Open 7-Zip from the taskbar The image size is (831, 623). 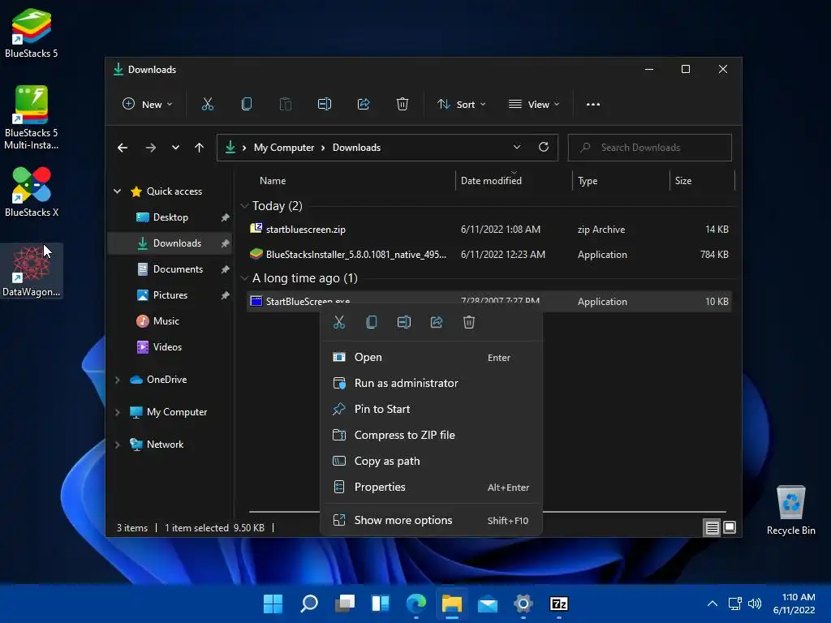coord(559,604)
